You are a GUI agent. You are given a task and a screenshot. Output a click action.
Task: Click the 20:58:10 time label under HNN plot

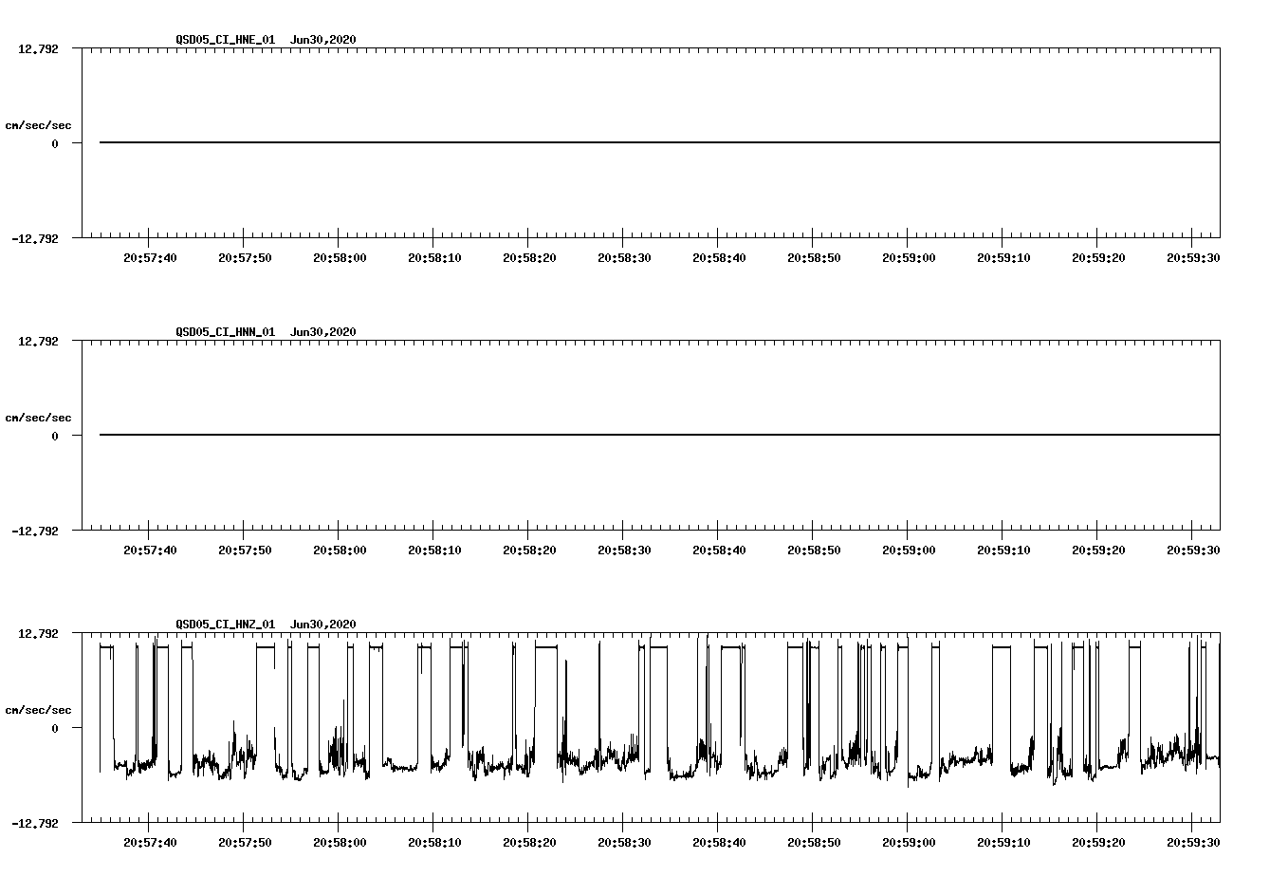click(x=434, y=550)
